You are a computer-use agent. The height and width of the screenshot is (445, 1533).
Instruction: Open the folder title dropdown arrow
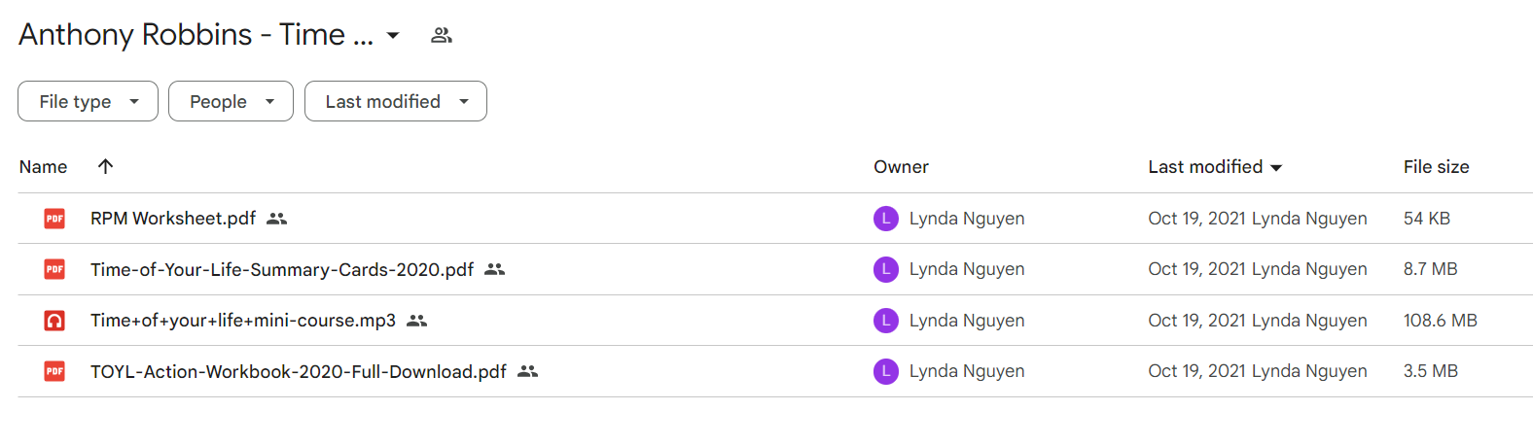click(x=393, y=36)
